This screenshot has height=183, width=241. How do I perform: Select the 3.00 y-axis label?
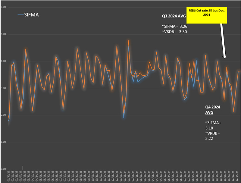(x=3, y=88)
